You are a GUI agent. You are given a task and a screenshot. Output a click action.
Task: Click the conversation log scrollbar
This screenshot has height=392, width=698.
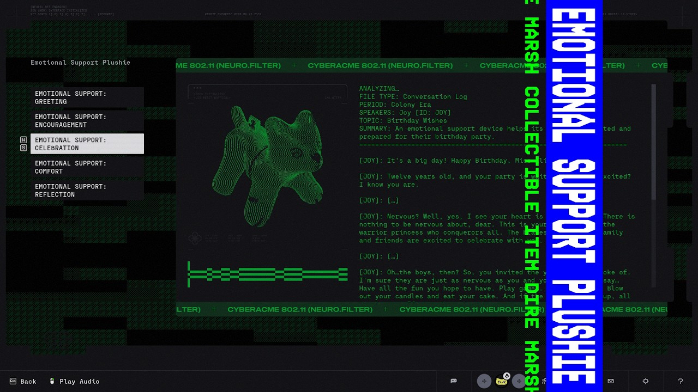[653, 142]
